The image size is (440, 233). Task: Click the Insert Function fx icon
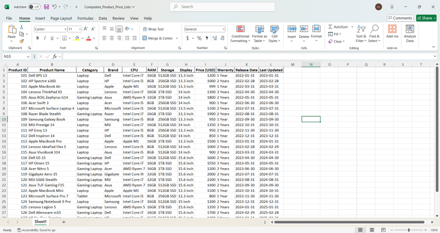point(55,56)
